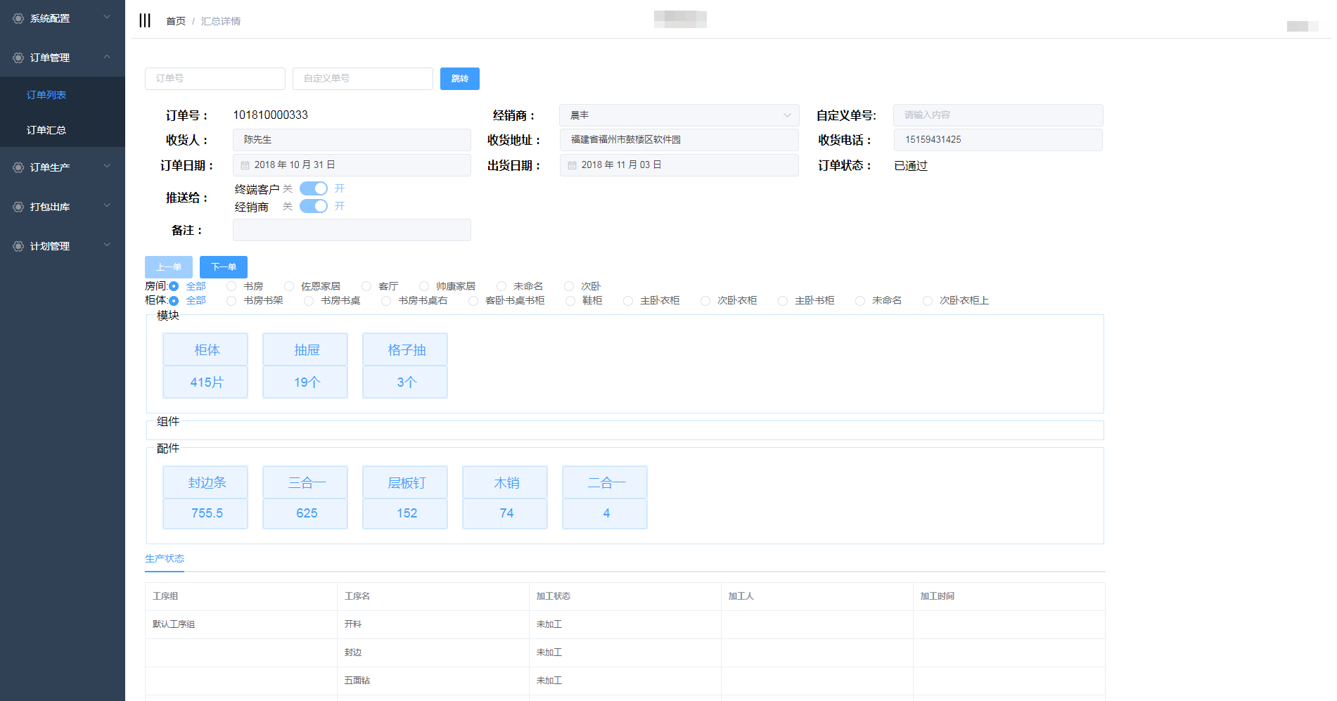1337x701 pixels.
Task: Open the 经销商 dropdown
Action: click(679, 115)
